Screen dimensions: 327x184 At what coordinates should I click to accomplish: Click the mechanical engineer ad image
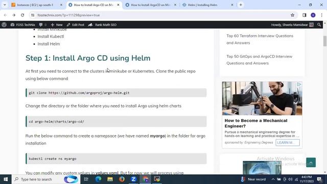(x=262, y=98)
